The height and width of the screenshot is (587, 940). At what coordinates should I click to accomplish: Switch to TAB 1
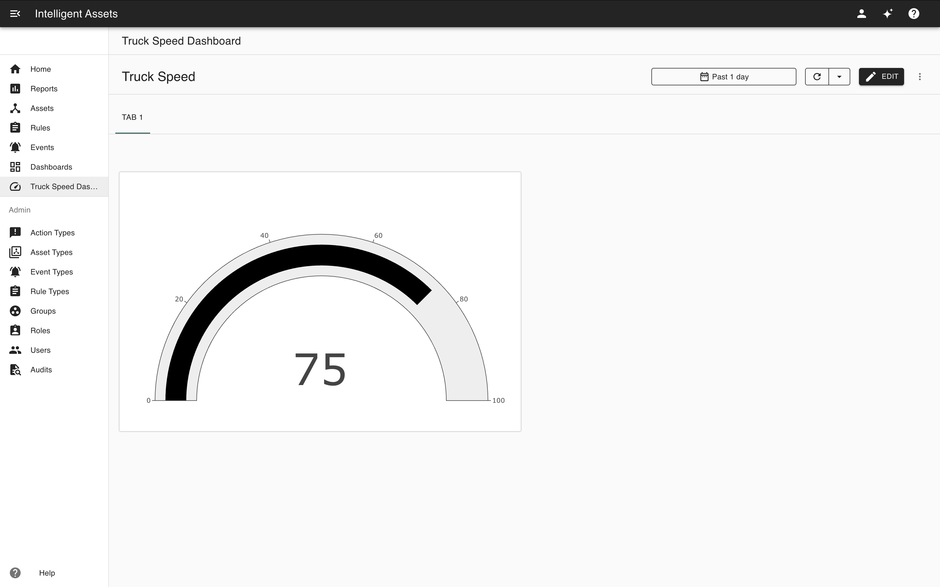click(132, 117)
